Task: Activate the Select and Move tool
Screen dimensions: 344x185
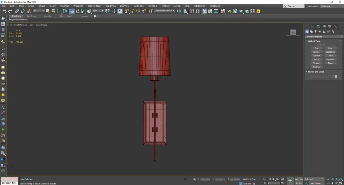Action: 72,11
